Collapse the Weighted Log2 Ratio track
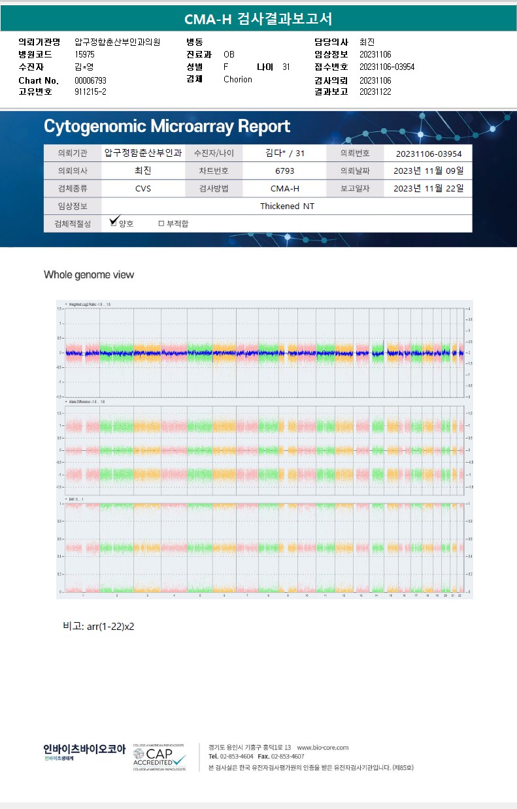This screenshot has height=809, width=517. point(67,304)
